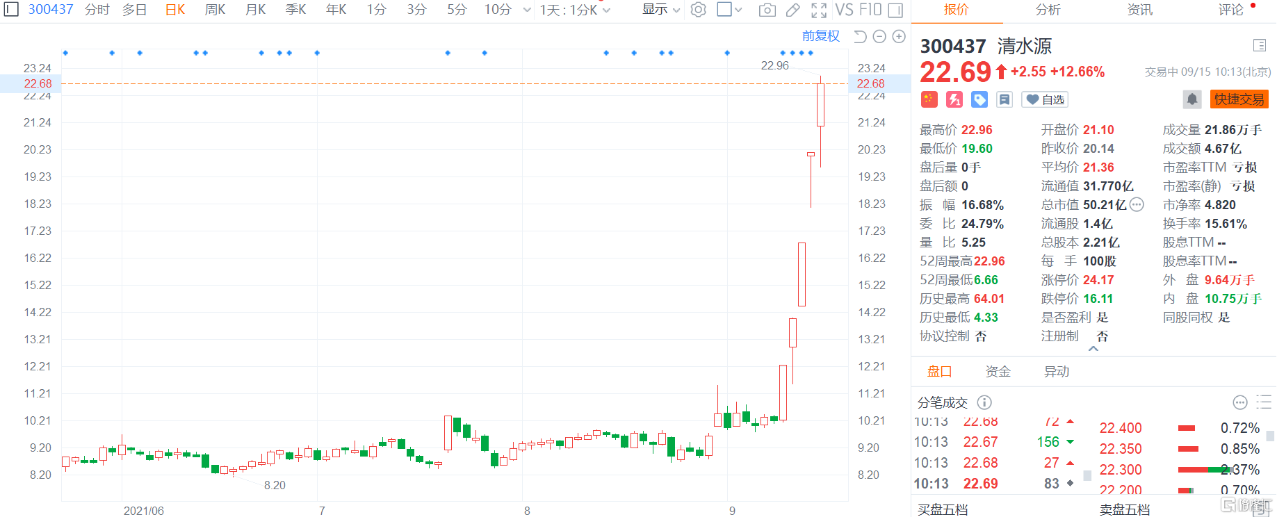Switch to 5分 minute chart
The image size is (1277, 517).
coord(457,10)
